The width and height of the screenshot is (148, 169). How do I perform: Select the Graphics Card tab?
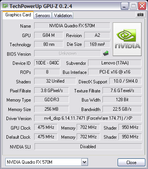(18, 15)
